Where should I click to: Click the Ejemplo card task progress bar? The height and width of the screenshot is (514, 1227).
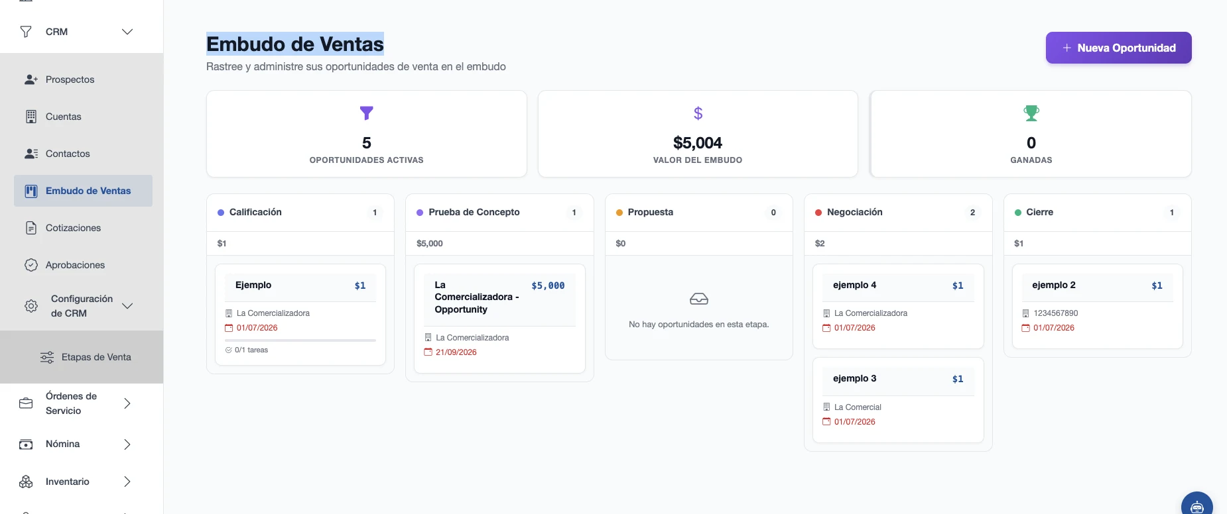[300, 340]
